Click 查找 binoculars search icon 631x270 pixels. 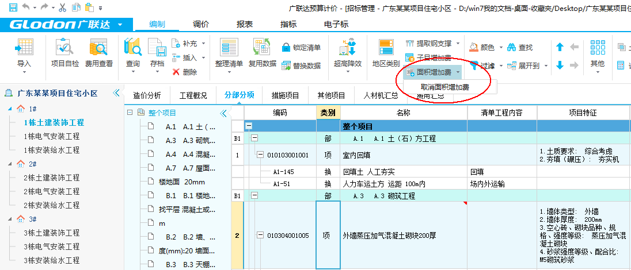point(511,48)
